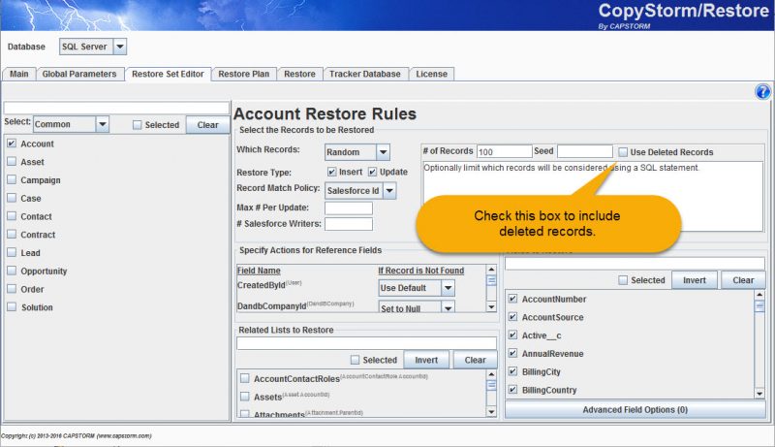The image size is (775, 447).
Task: Focus # Salesforce Writers field
Action: (349, 224)
